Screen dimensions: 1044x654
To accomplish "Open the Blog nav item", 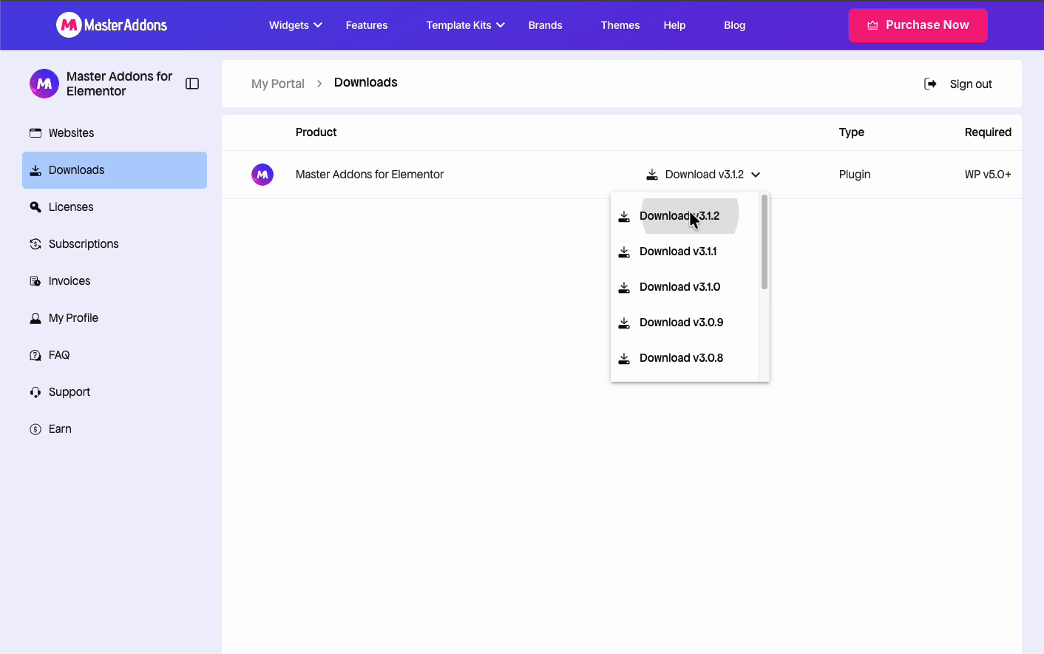I will pos(735,25).
